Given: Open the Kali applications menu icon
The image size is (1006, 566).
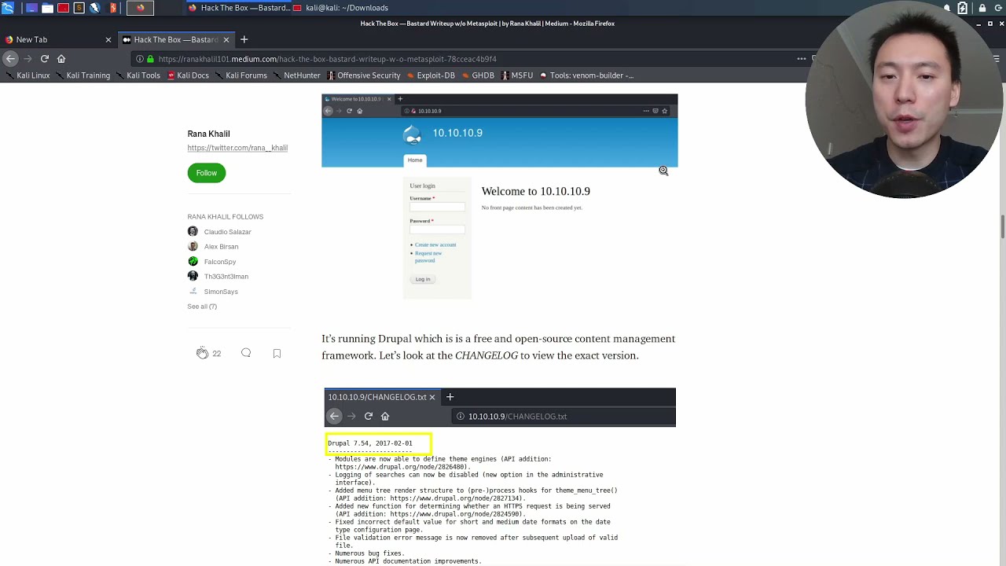Looking at the screenshot, I should click(8, 8).
